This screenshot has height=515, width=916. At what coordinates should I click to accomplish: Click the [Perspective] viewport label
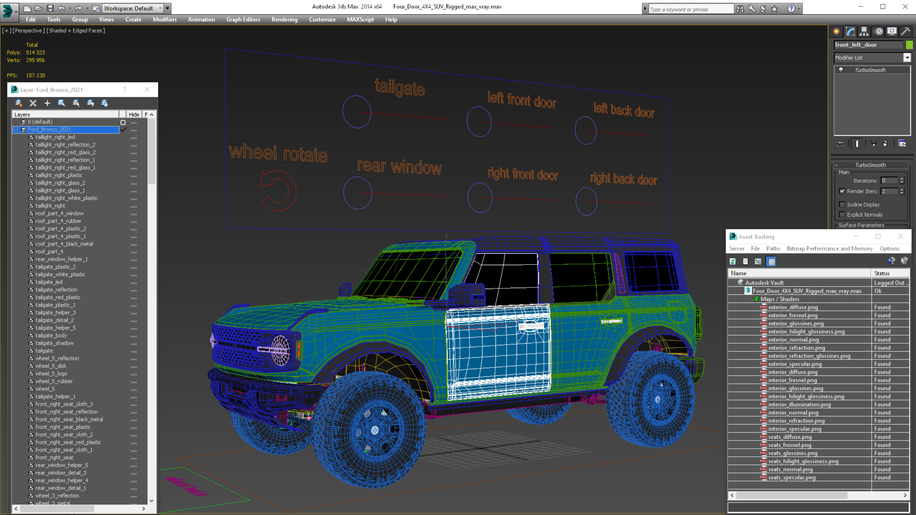click(x=29, y=31)
